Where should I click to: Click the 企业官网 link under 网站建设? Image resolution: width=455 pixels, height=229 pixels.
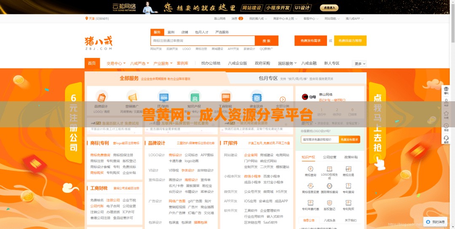[251, 155]
